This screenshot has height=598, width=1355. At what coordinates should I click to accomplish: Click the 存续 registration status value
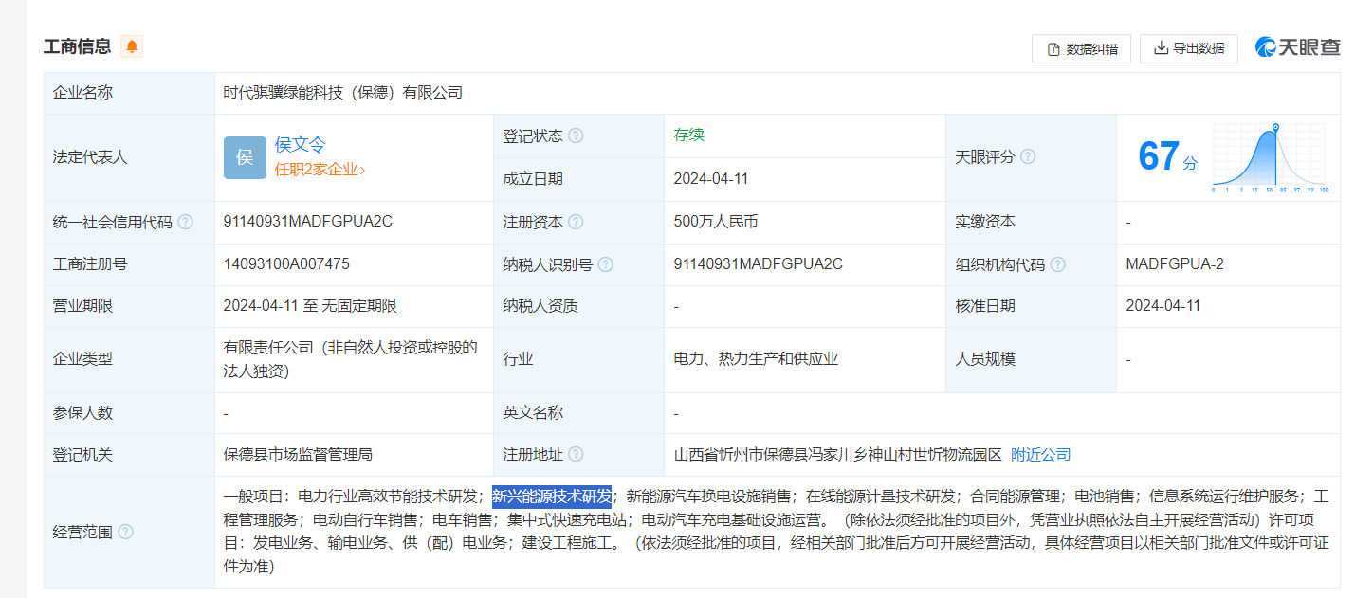pyautogui.click(x=688, y=135)
